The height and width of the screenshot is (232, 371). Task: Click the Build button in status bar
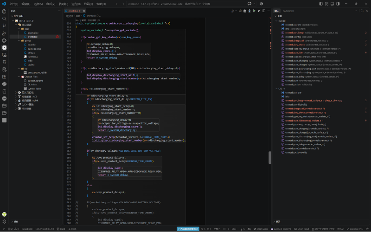(x=61, y=229)
